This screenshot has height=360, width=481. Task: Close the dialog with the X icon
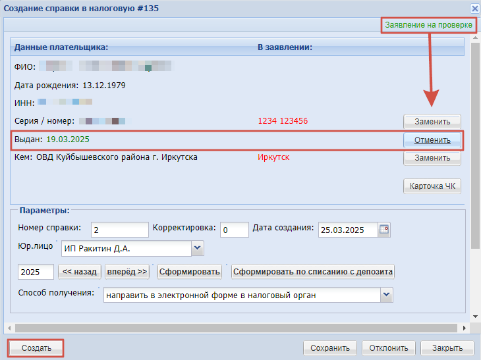pyautogui.click(x=475, y=9)
